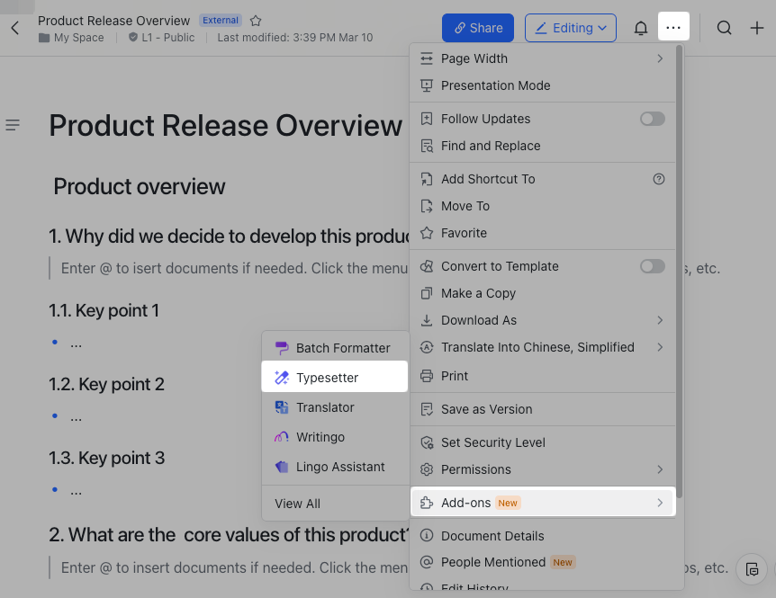
Task: Open the table of contents outline icon
Action: [x=13, y=125]
